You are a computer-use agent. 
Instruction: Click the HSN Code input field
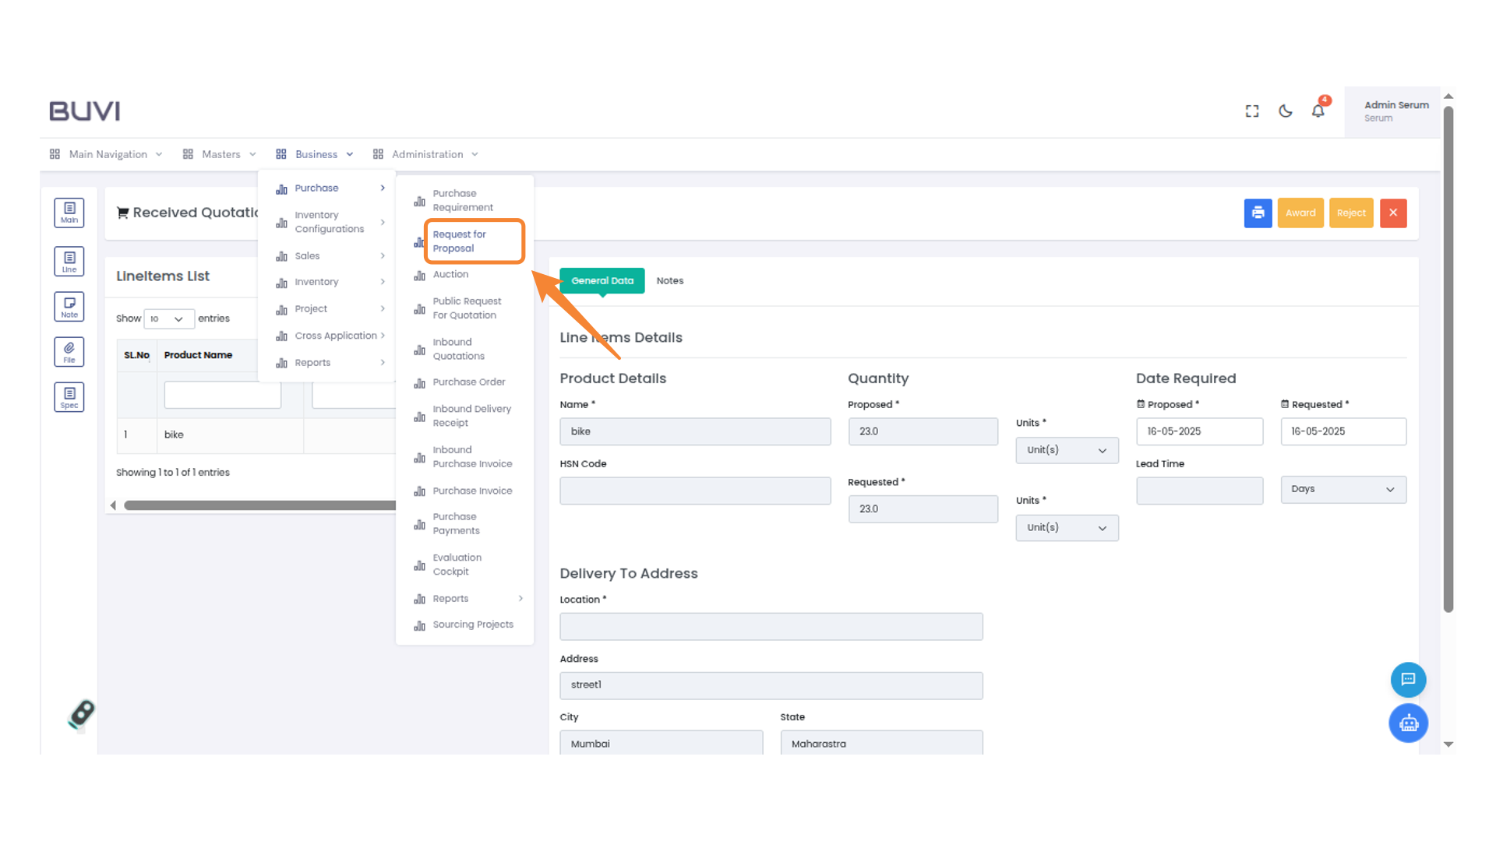(695, 491)
